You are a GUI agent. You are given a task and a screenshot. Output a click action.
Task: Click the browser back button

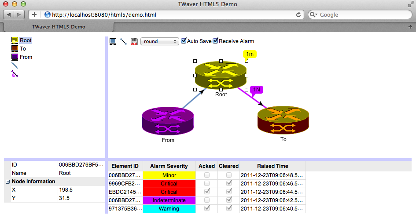[9, 15]
